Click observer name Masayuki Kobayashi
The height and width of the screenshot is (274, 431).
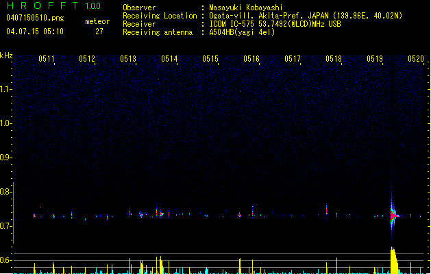(x=246, y=8)
